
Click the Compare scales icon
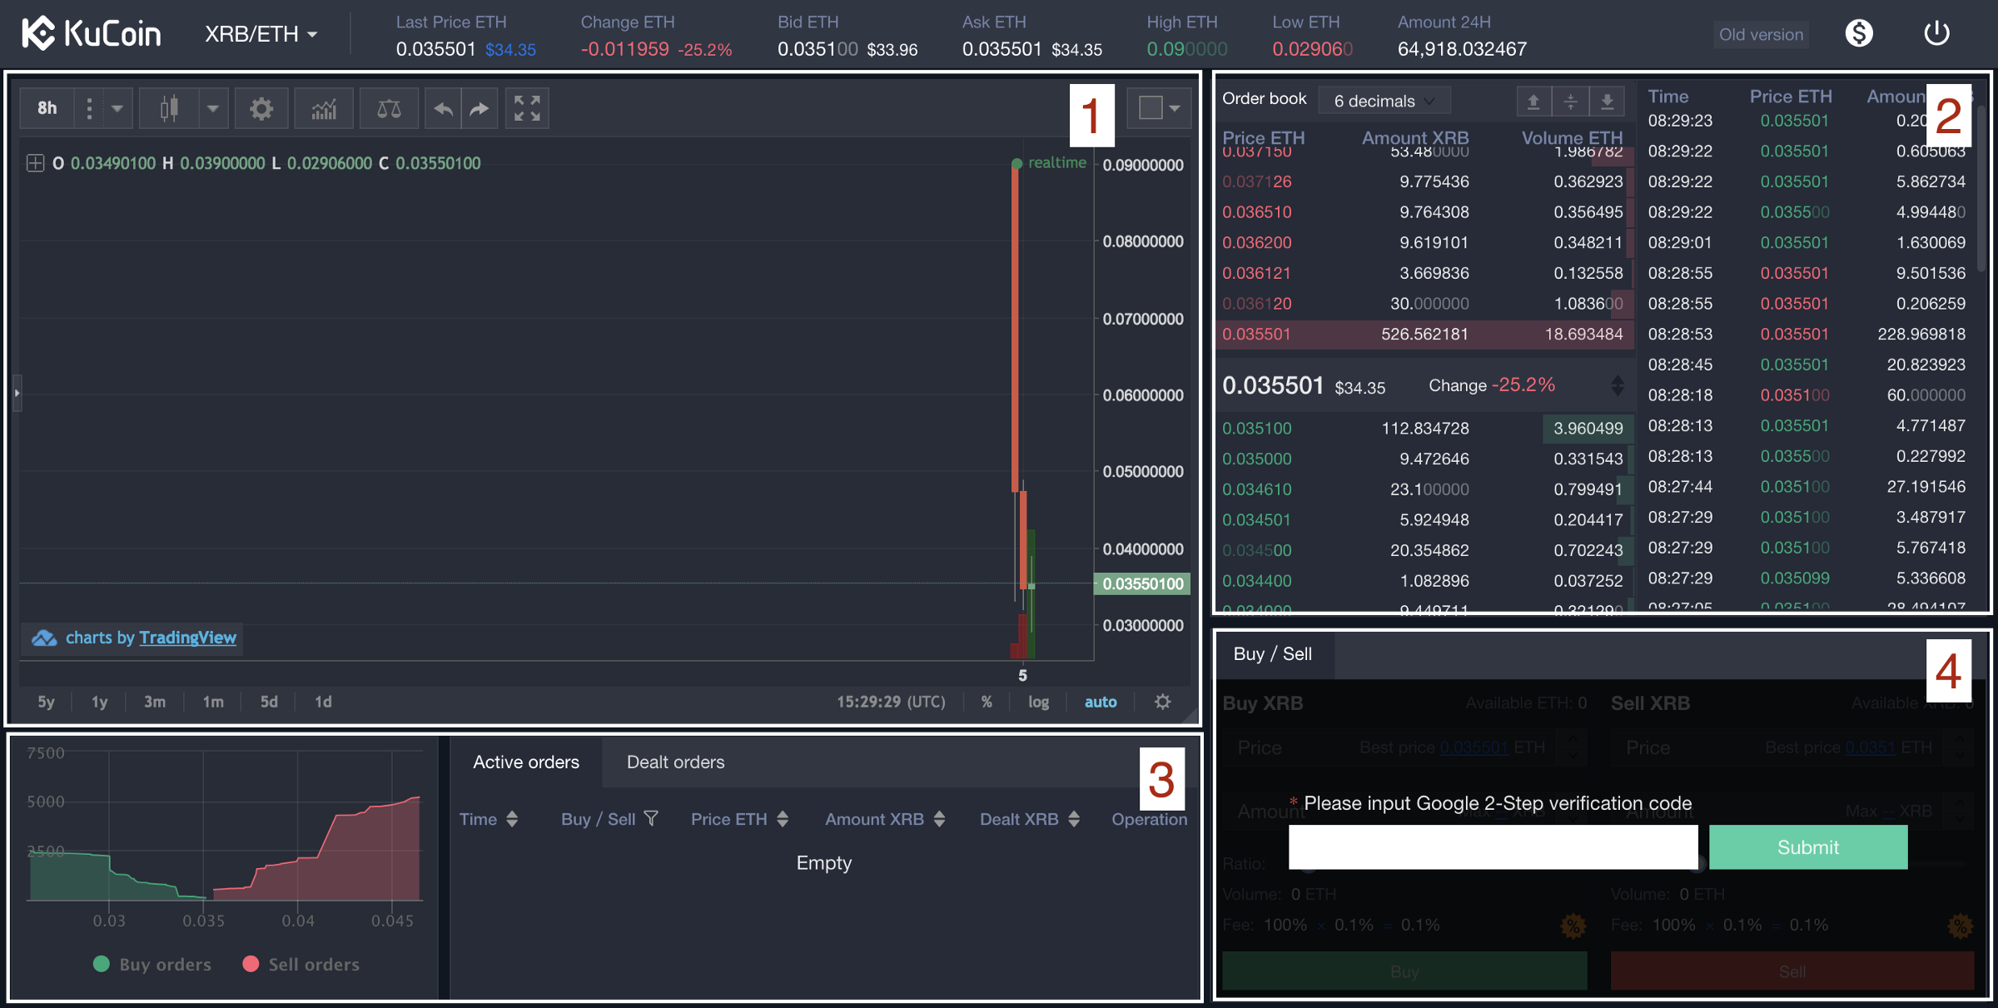click(389, 109)
